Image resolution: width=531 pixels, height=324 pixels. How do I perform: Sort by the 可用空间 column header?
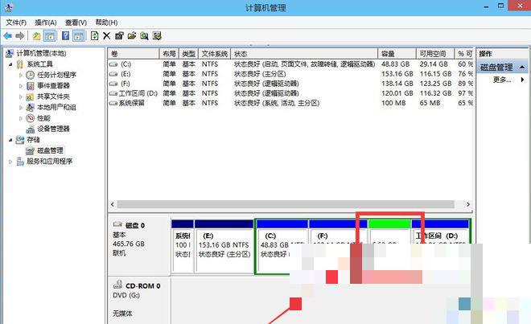pos(435,54)
